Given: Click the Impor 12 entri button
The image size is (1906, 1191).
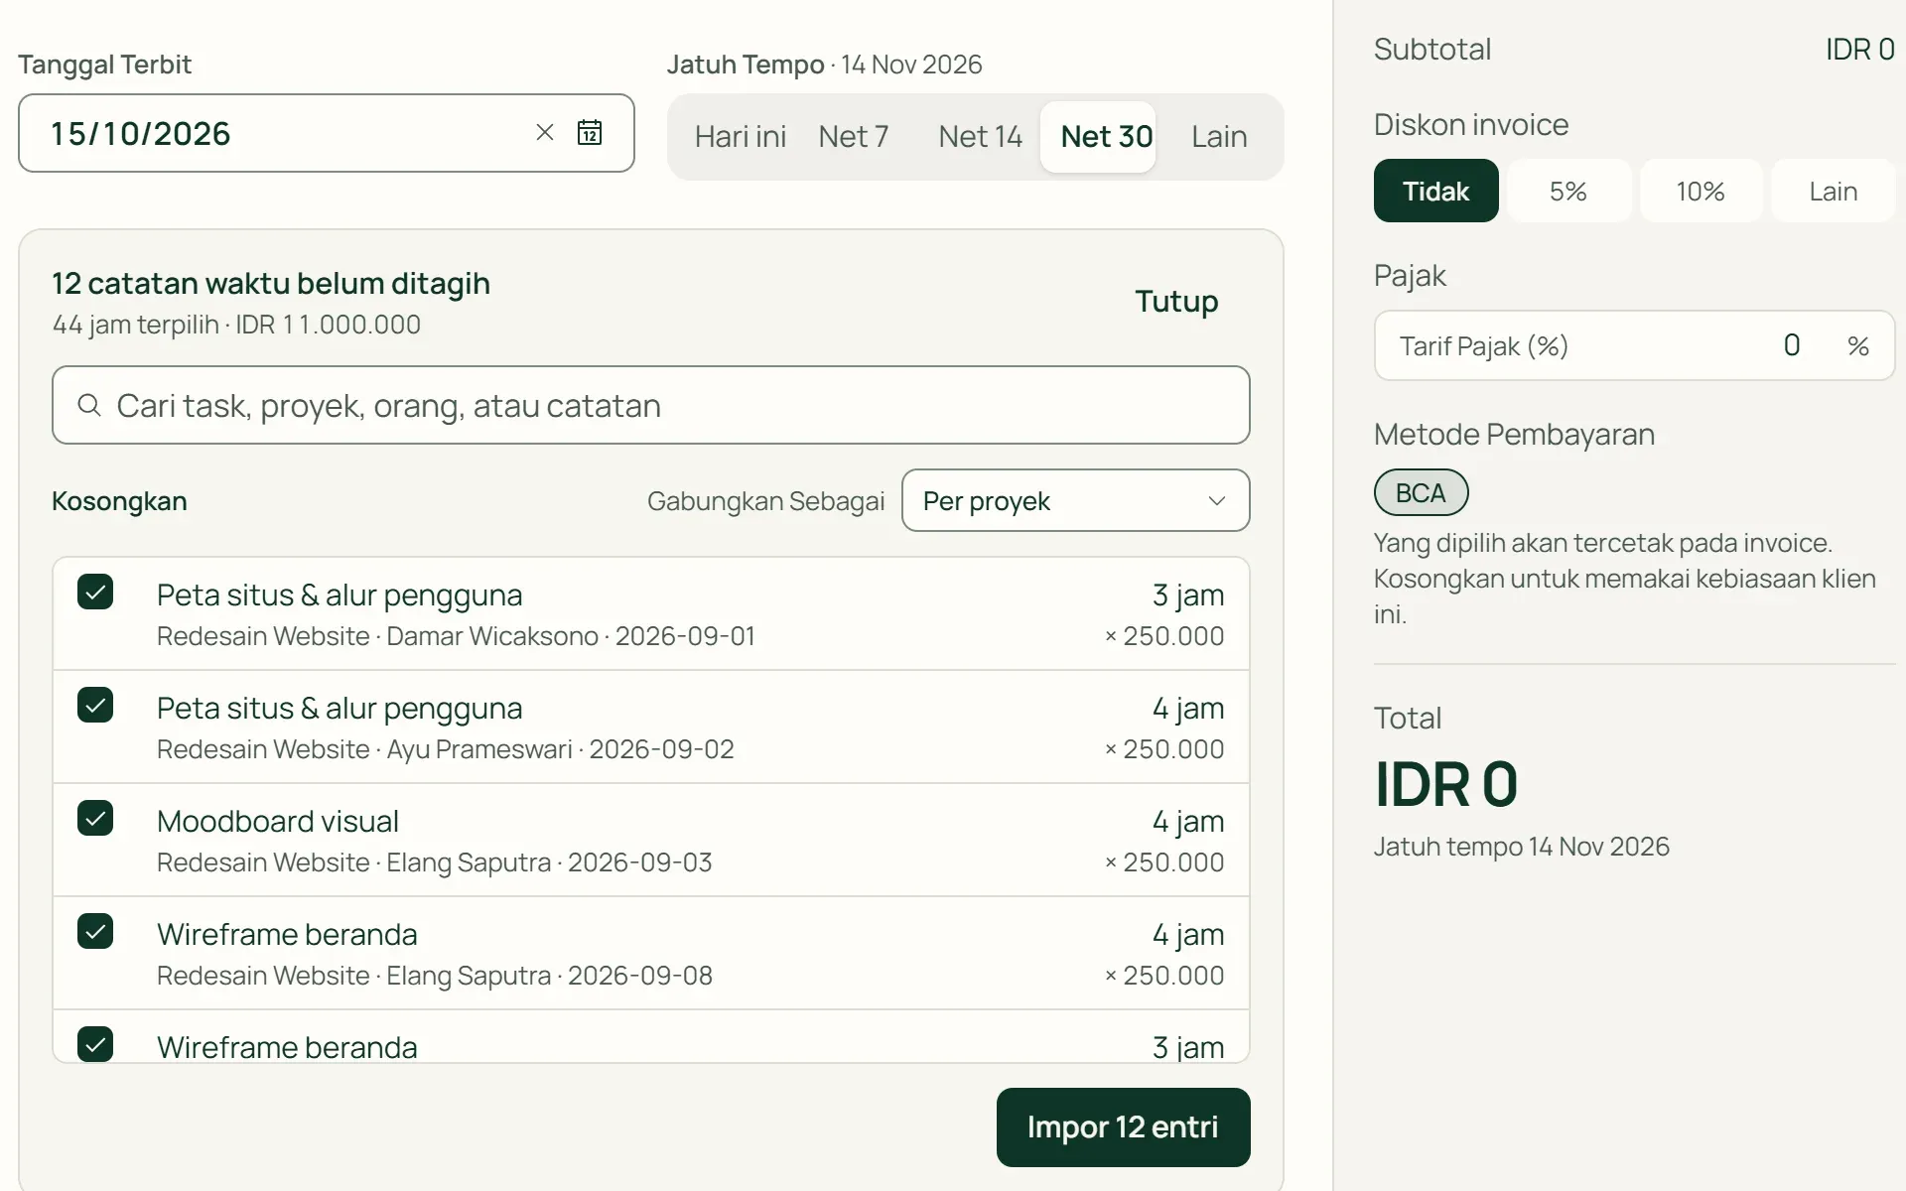Looking at the screenshot, I should tap(1123, 1126).
